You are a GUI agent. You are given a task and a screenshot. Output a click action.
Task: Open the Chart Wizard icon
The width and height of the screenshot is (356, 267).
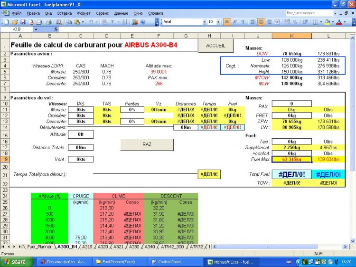tap(135, 22)
